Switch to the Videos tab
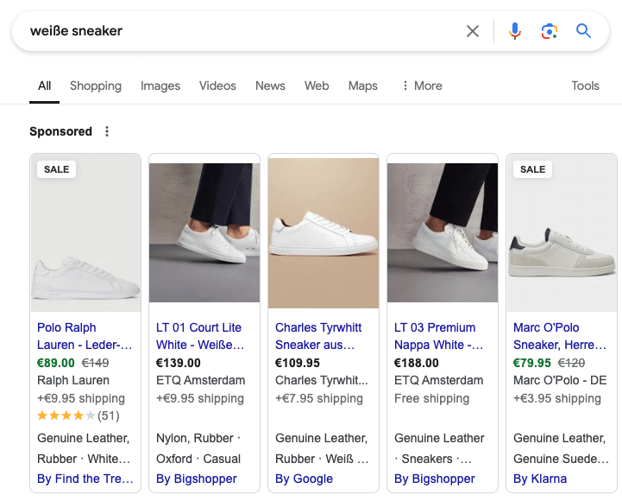This screenshot has height=501, width=622. click(x=217, y=86)
